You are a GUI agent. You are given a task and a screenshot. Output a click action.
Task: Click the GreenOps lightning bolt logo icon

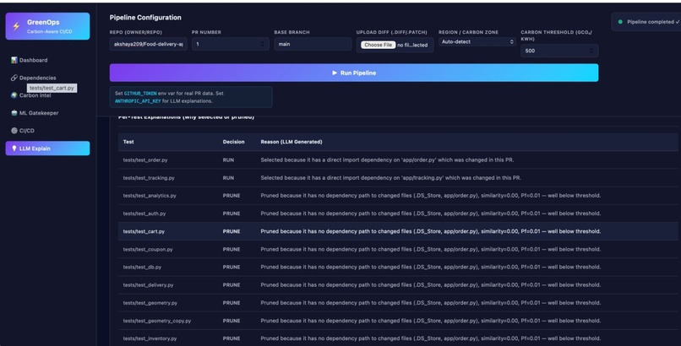tap(16, 26)
